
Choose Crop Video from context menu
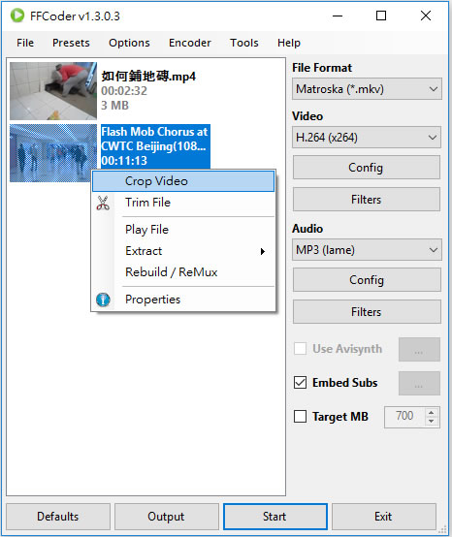pos(183,181)
